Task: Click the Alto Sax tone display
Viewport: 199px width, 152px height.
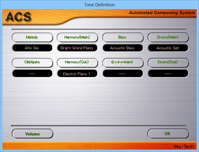Action: [32, 48]
